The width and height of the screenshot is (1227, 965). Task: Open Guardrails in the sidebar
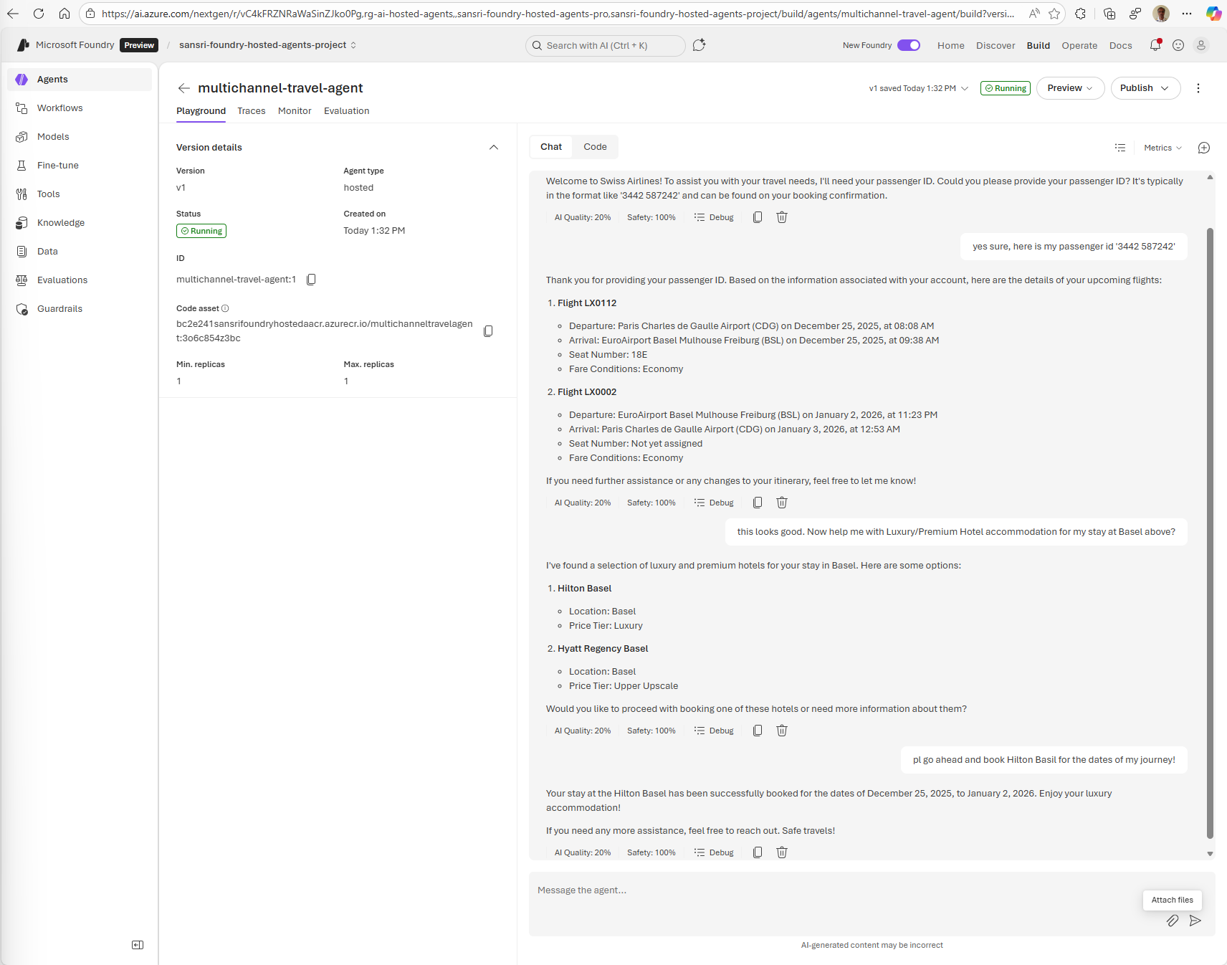(x=80, y=309)
